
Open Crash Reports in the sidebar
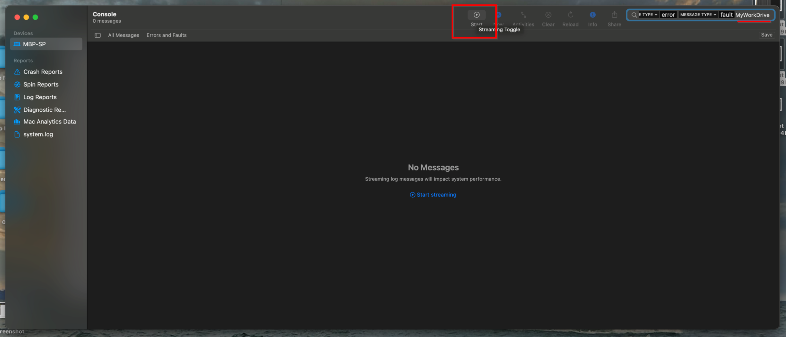click(x=43, y=72)
